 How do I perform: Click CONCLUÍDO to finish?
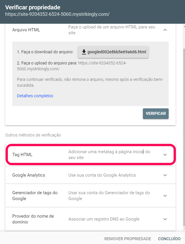[169, 239]
